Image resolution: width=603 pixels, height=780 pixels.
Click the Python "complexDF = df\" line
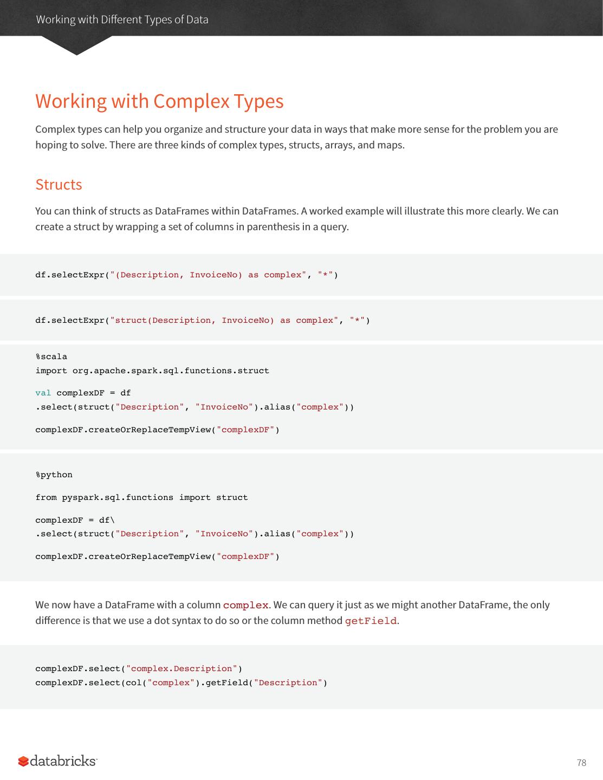[x=75, y=520]
